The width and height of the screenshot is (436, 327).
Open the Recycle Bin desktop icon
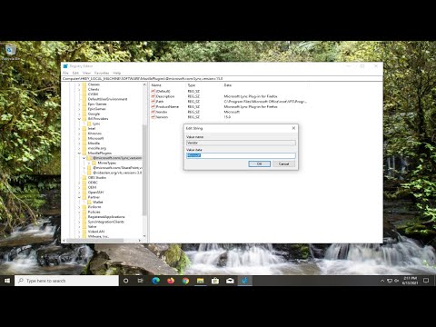(x=10, y=52)
